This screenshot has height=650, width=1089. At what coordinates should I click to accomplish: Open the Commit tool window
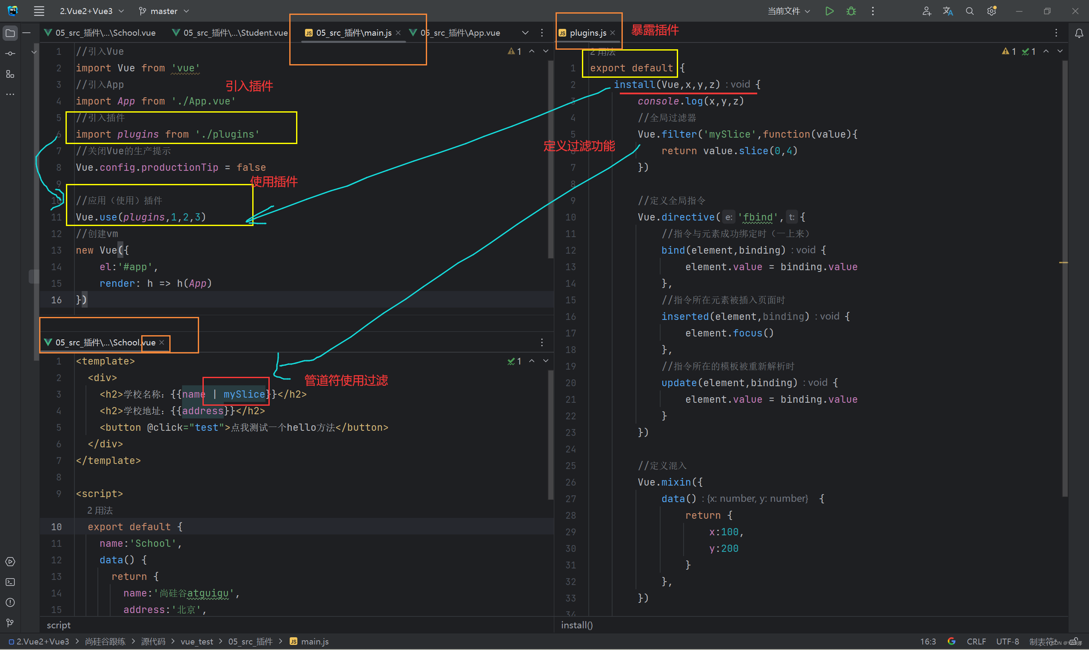click(x=10, y=54)
